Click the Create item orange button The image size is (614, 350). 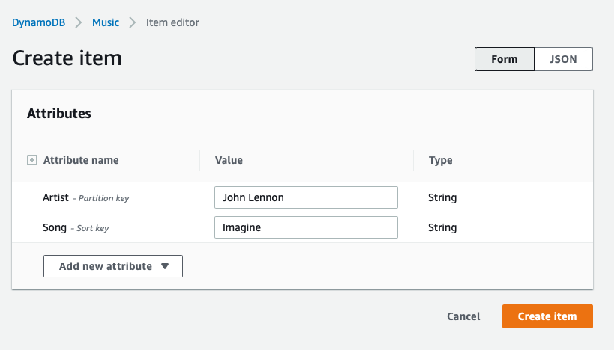point(547,316)
